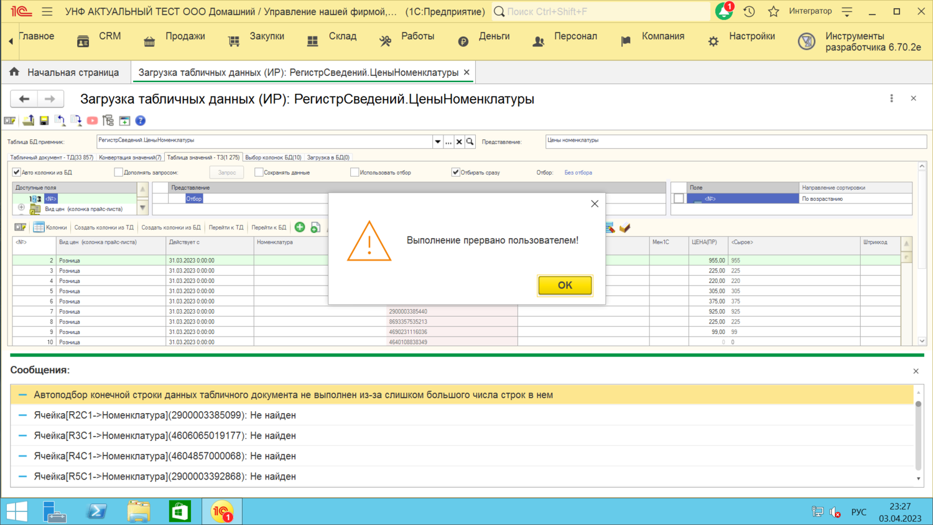
Task: Click the notification bell with badge
Action: (723, 11)
